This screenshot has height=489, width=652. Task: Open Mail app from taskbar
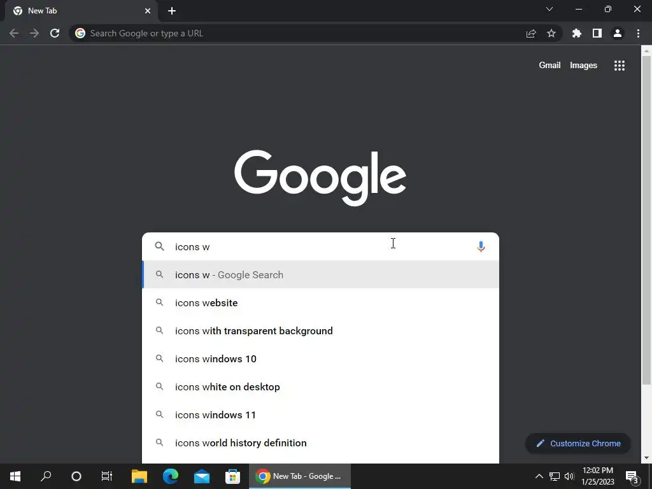pos(202,476)
